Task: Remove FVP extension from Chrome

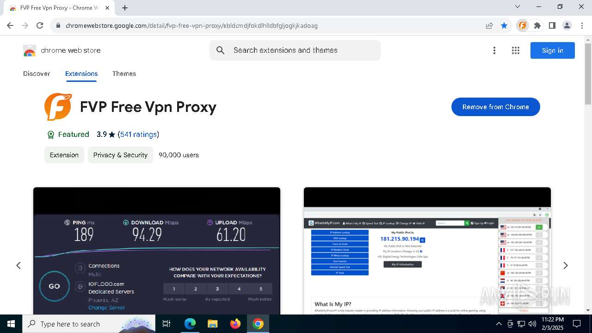Action: point(496,107)
